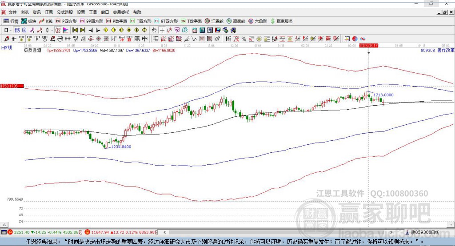Click the 极反通道 indicator label

(x=32, y=50)
